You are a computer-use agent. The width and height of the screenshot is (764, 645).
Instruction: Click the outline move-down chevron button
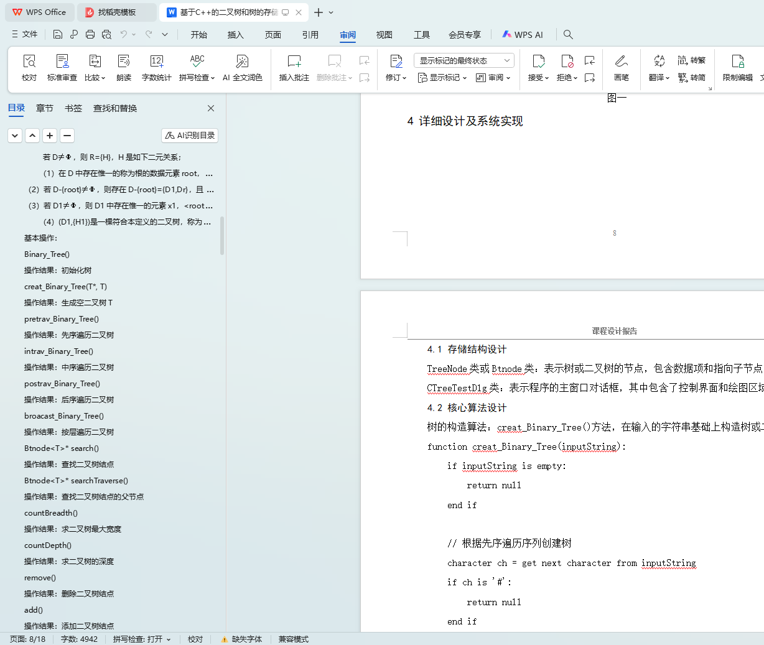point(15,135)
